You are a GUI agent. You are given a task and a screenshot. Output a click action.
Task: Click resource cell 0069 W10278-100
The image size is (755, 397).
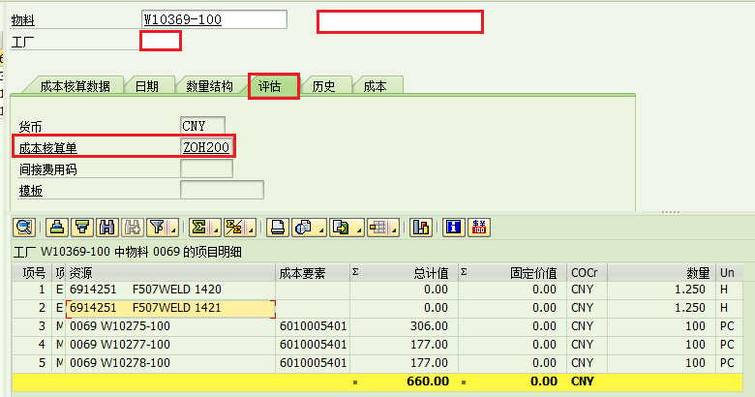[x=171, y=363]
